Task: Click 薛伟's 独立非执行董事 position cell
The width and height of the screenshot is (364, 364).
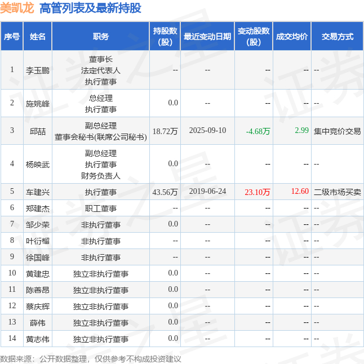Action: [x=101, y=323]
